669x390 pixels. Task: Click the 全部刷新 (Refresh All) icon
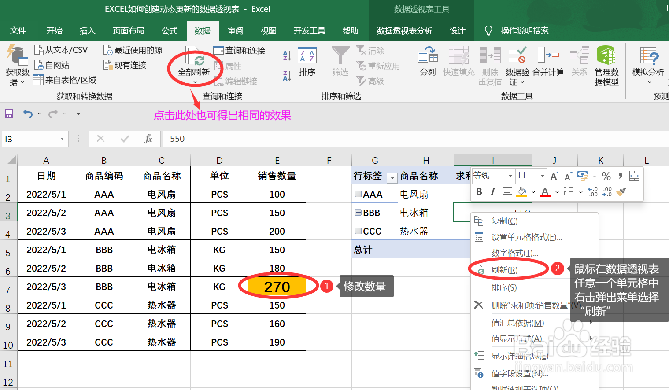194,56
